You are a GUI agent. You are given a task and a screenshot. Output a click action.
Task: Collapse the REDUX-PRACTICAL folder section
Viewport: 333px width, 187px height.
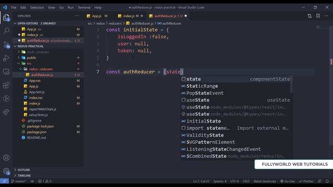pyautogui.click(x=48, y=46)
